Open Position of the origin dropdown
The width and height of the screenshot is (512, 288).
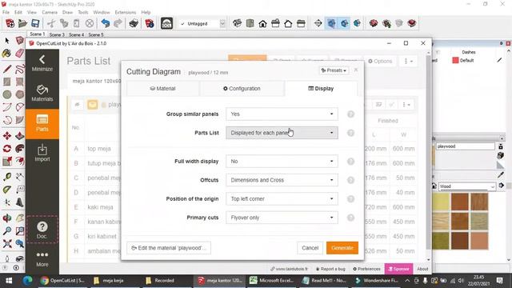(x=282, y=199)
